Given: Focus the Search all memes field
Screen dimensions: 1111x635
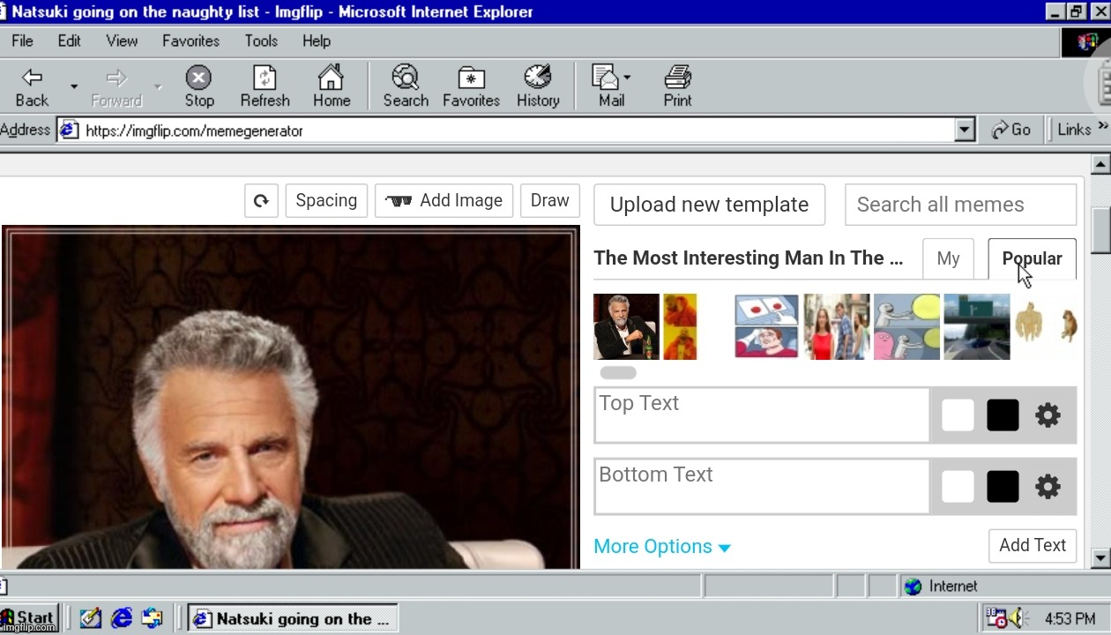Looking at the screenshot, I should tap(960, 205).
